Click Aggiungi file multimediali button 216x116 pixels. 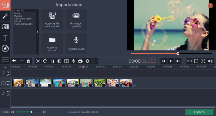click(52, 20)
